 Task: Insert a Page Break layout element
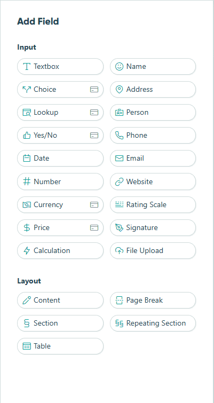pos(153,300)
